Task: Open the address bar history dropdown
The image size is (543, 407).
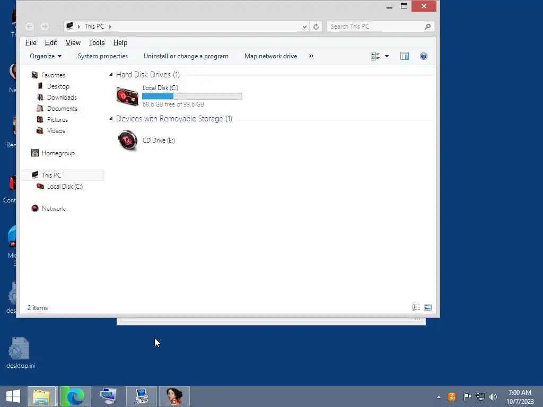Action: [x=304, y=26]
